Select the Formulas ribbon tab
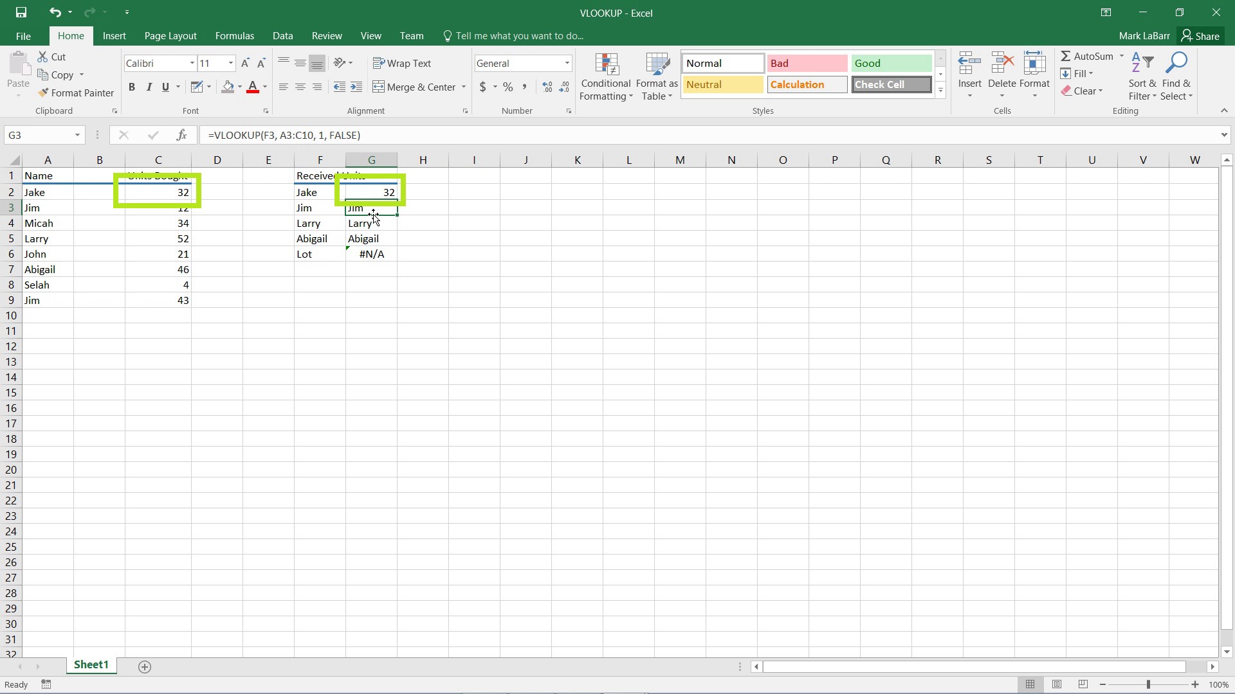This screenshot has height=694, width=1235. point(235,35)
